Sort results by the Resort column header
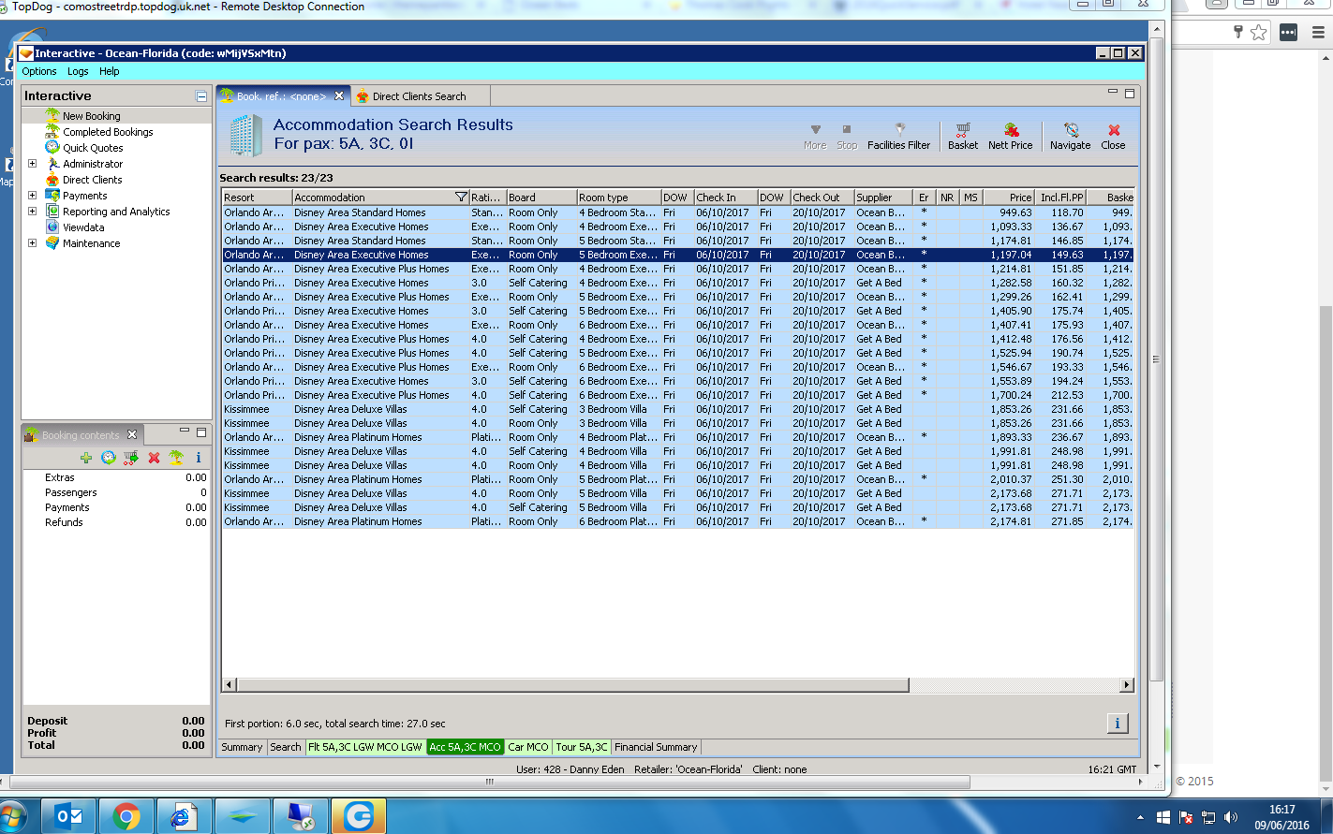1333x834 pixels. click(x=257, y=198)
